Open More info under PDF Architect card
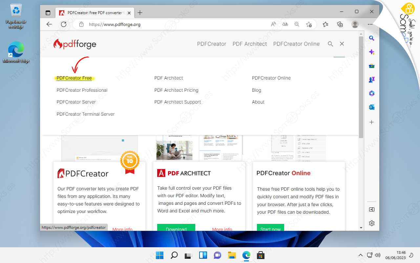This screenshot has width=420, height=263. click(222, 229)
